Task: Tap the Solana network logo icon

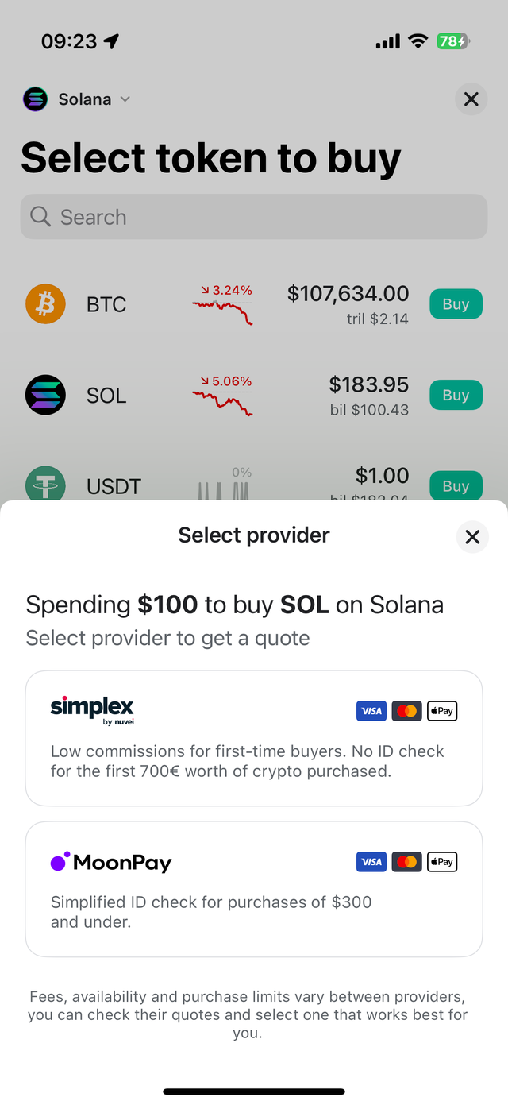Action: (36, 99)
